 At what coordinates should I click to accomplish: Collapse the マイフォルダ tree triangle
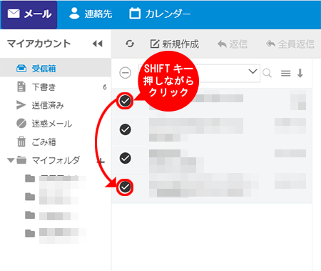[x=11, y=160]
